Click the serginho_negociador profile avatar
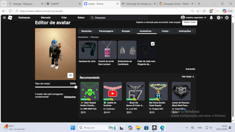This screenshot has height=132, width=235. [183, 18]
